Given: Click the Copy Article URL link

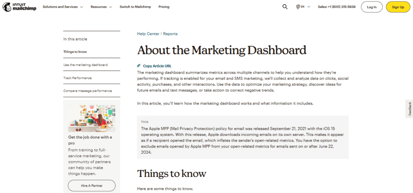Looking at the screenshot, I should tap(157, 66).
